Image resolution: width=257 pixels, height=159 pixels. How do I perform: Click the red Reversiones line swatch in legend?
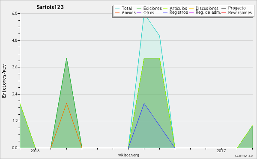coord(224,12)
